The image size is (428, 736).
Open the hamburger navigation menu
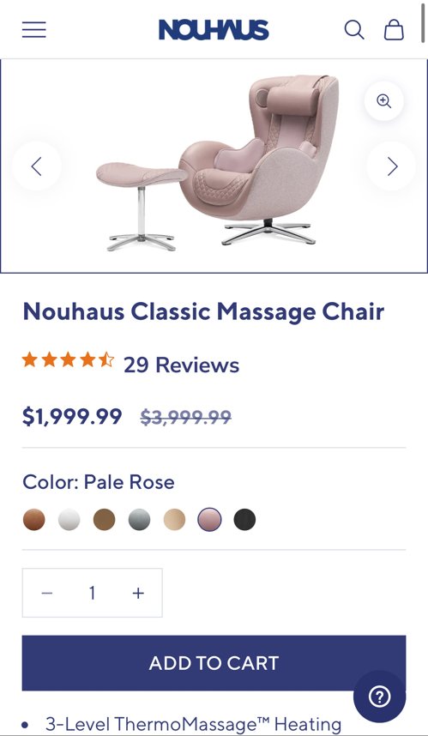coord(34,29)
